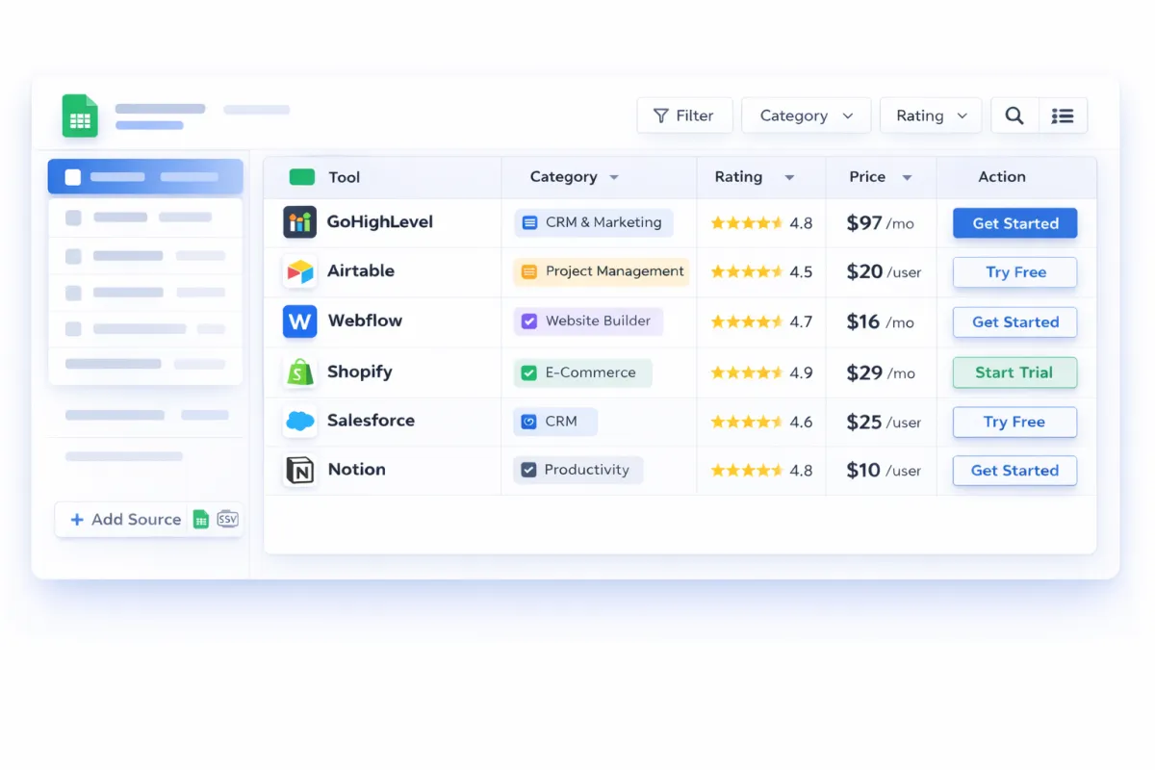Open the Category dropdown in the toolbar
This screenshot has width=1155, height=770.
tap(807, 115)
